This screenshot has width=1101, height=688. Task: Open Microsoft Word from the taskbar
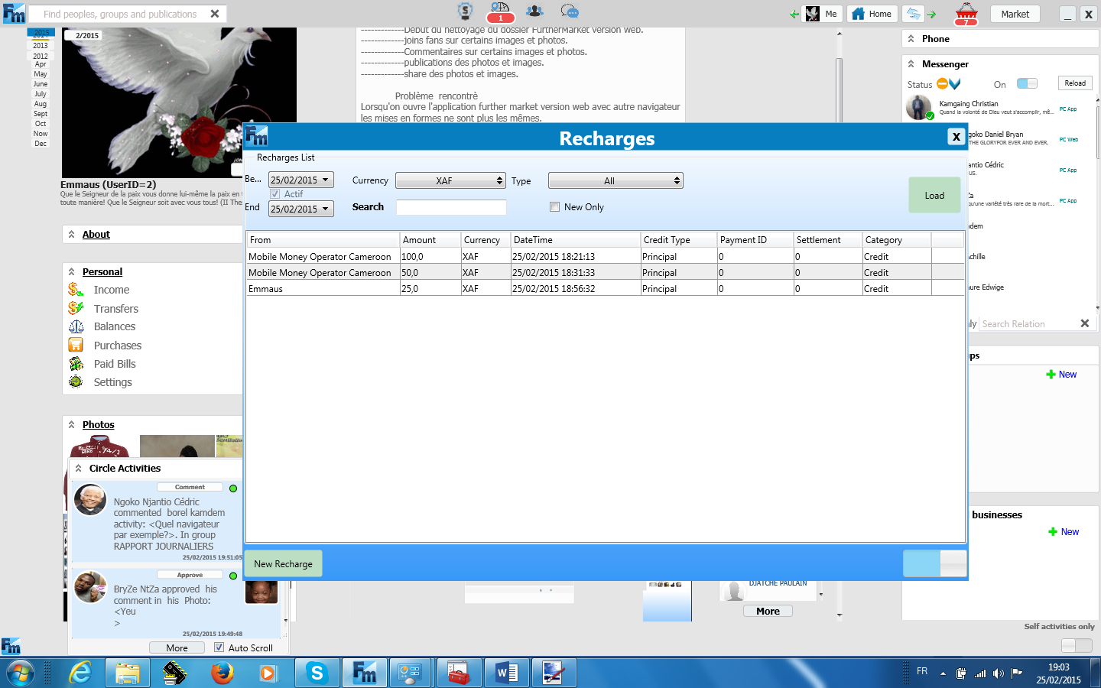coord(506,673)
